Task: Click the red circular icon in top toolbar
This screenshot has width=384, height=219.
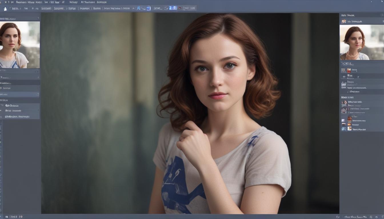Action: point(180,8)
